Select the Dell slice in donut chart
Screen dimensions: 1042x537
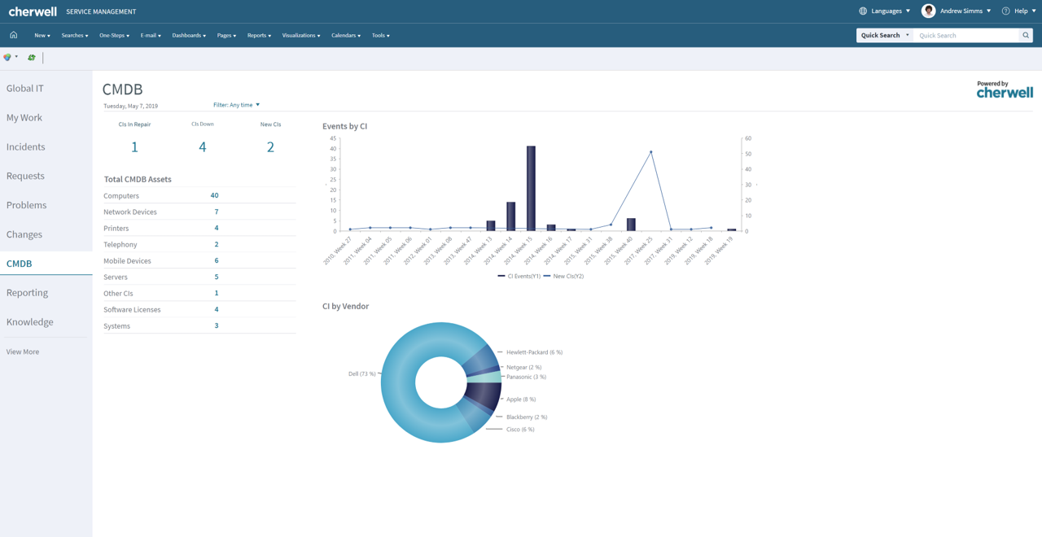[403, 382]
